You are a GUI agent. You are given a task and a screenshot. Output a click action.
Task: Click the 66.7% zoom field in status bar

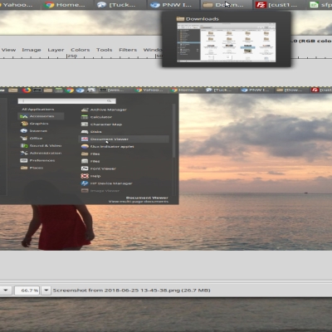pyautogui.click(x=27, y=290)
